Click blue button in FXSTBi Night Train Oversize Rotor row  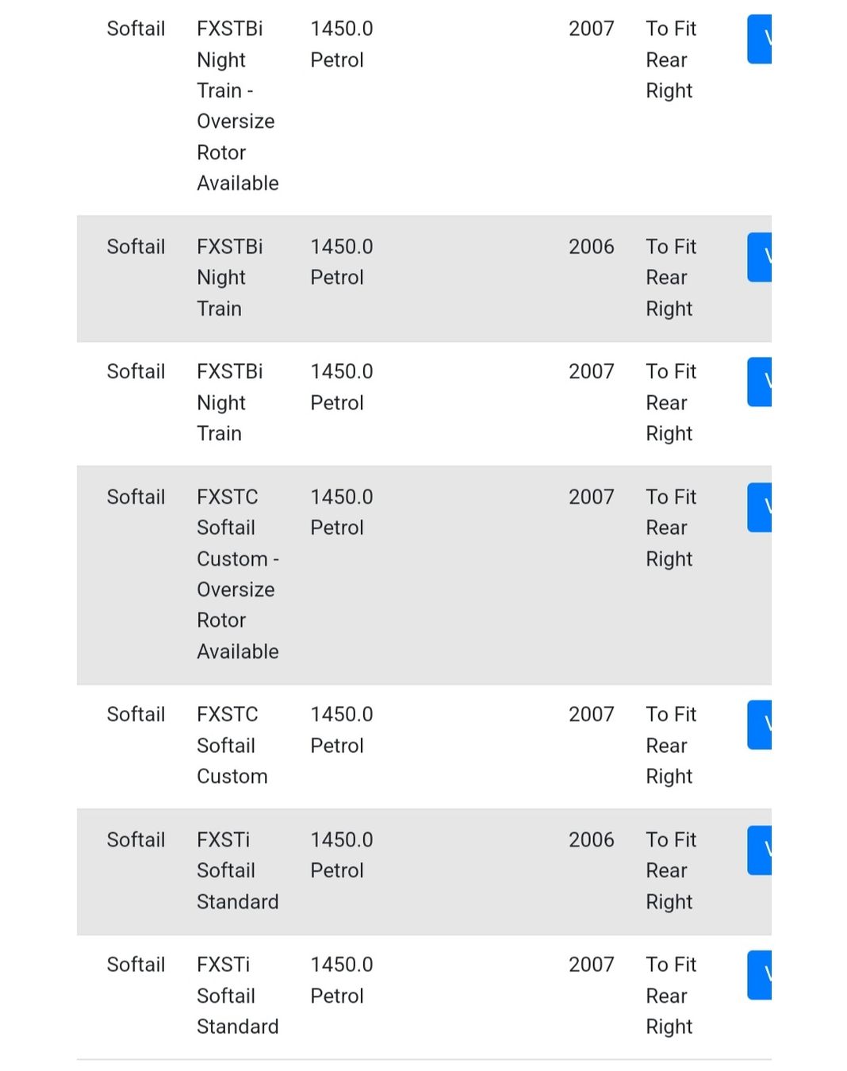(x=760, y=39)
